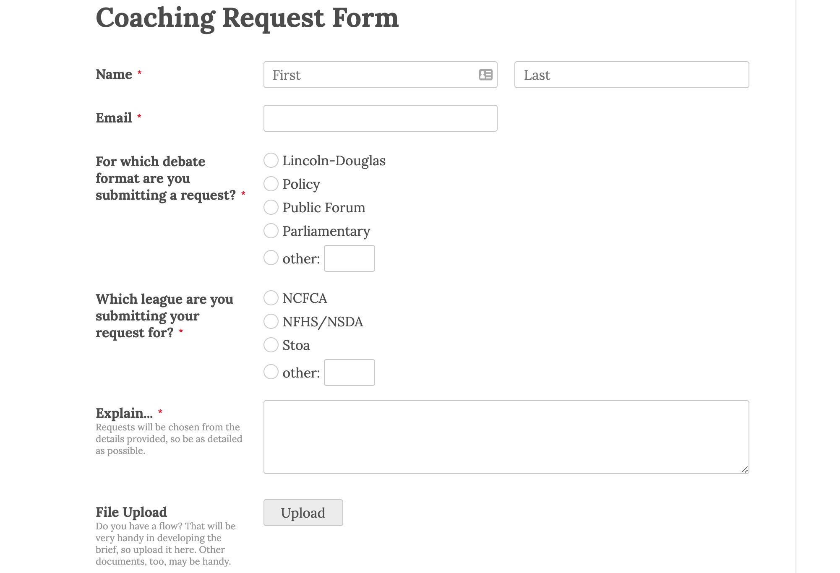Select other radio under debate format
This screenshot has height=573, width=840.
click(271, 258)
